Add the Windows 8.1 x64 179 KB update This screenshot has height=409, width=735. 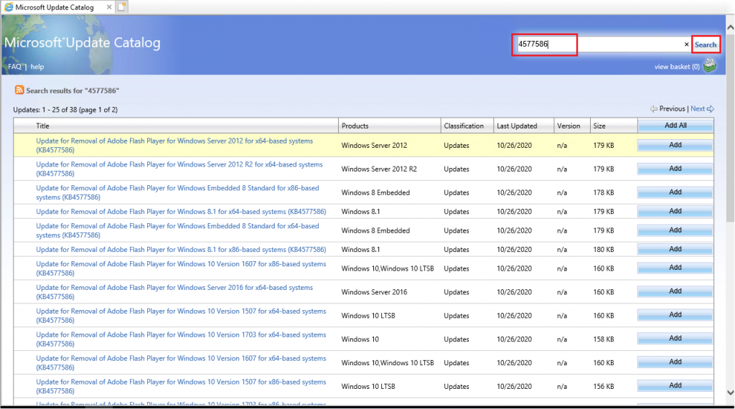click(675, 211)
